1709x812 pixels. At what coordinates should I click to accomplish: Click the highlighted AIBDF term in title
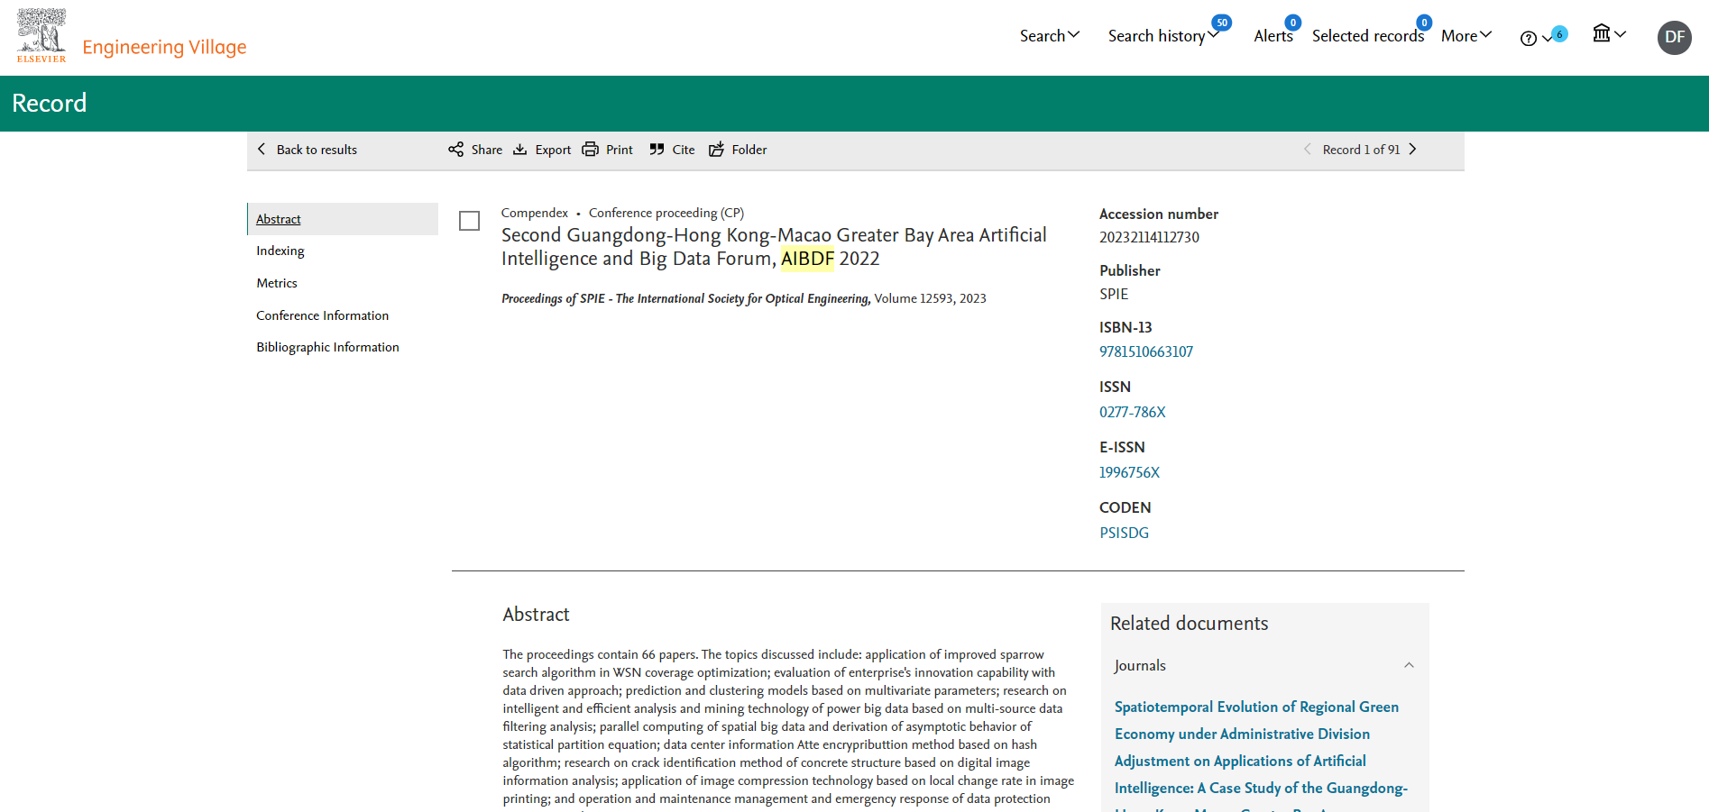(808, 259)
